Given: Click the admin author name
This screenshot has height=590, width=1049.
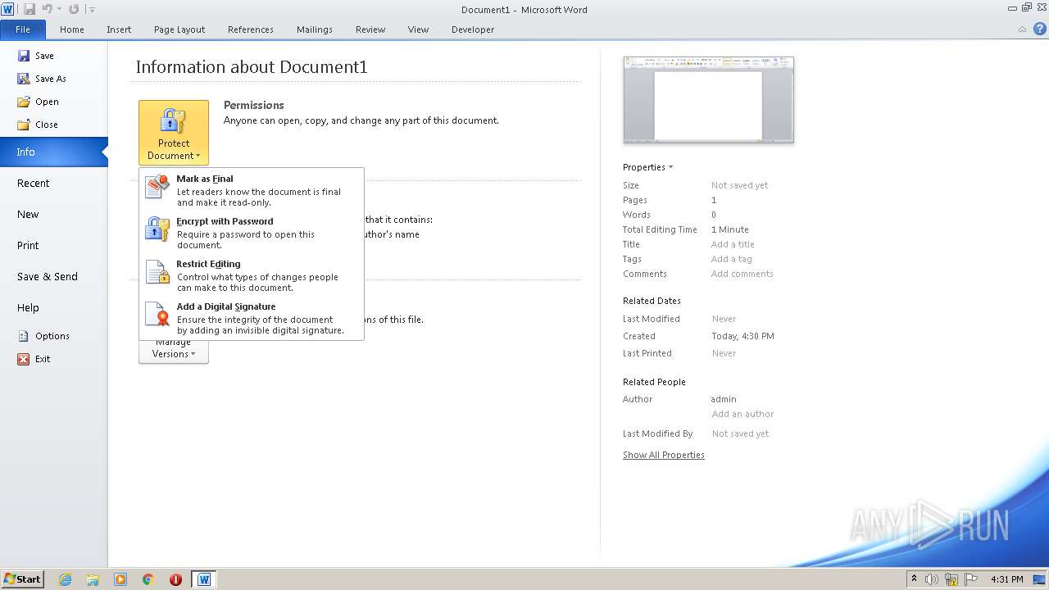Looking at the screenshot, I should coord(724,399).
